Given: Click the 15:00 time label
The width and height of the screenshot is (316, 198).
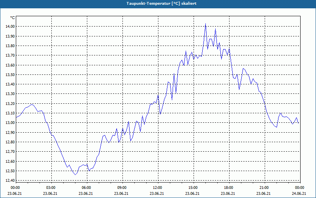Looking at the screenshot, I should pyautogui.click(x=193, y=188).
